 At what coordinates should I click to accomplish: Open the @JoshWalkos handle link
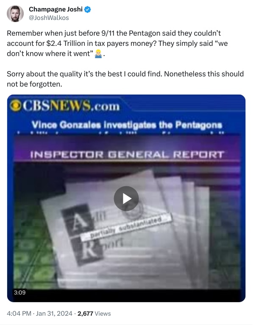click(x=49, y=18)
